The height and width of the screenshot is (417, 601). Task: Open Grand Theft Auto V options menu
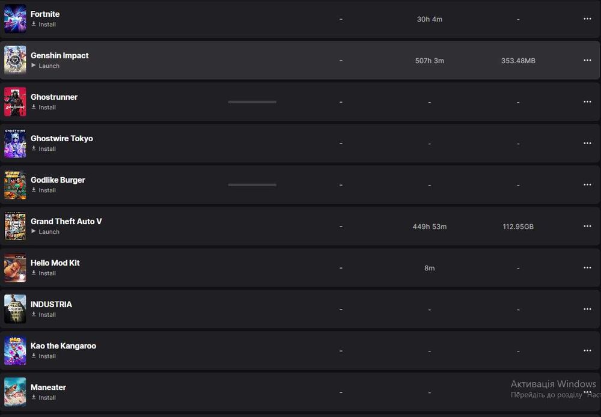click(587, 226)
